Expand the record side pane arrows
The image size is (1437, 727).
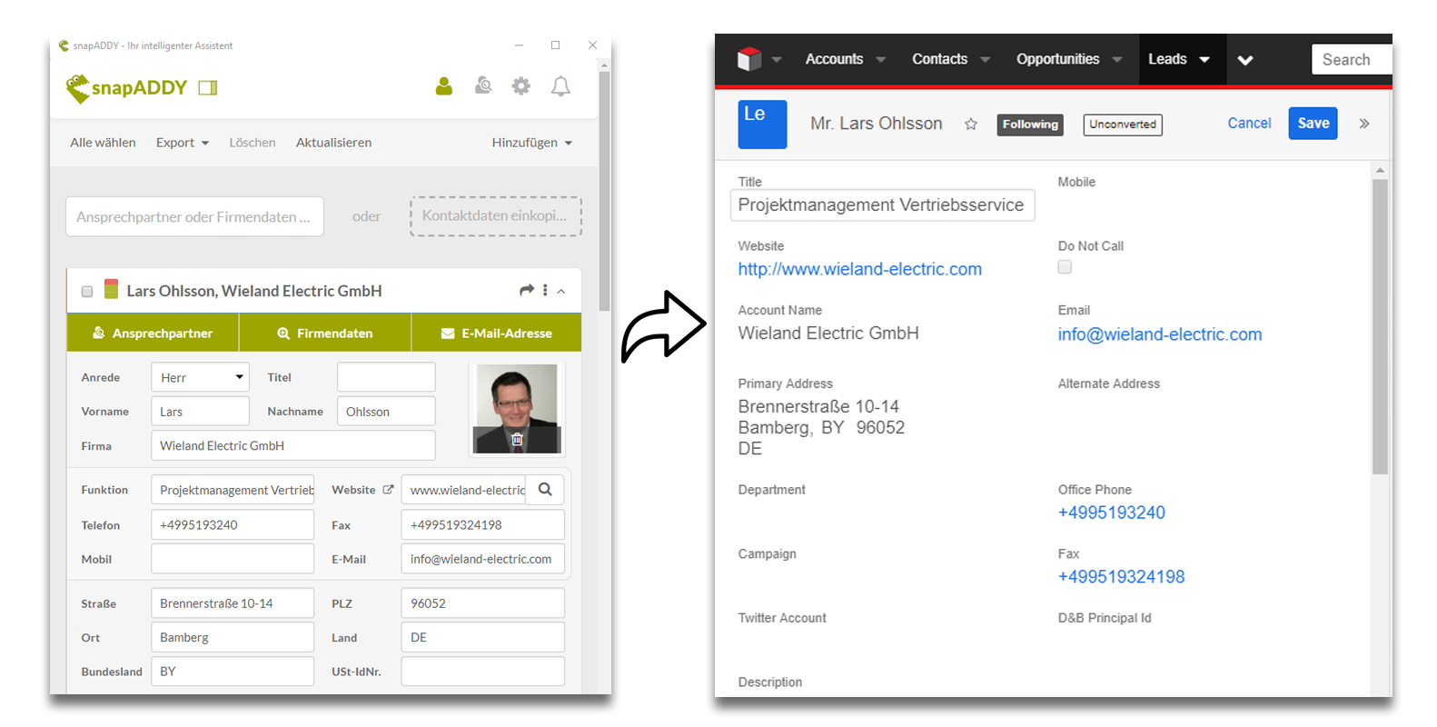(x=1363, y=124)
